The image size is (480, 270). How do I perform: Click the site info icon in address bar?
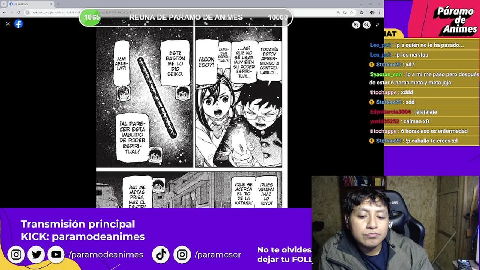click(x=28, y=12)
